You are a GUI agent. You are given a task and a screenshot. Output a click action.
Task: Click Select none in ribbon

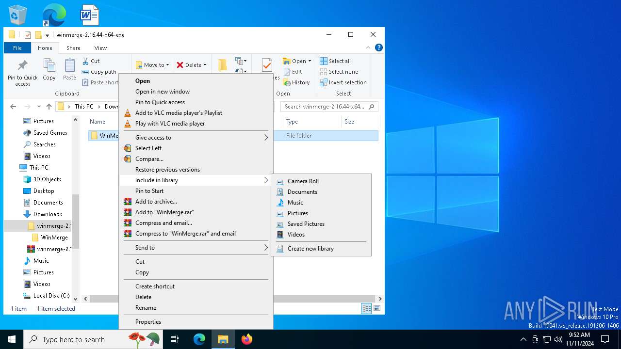click(339, 72)
